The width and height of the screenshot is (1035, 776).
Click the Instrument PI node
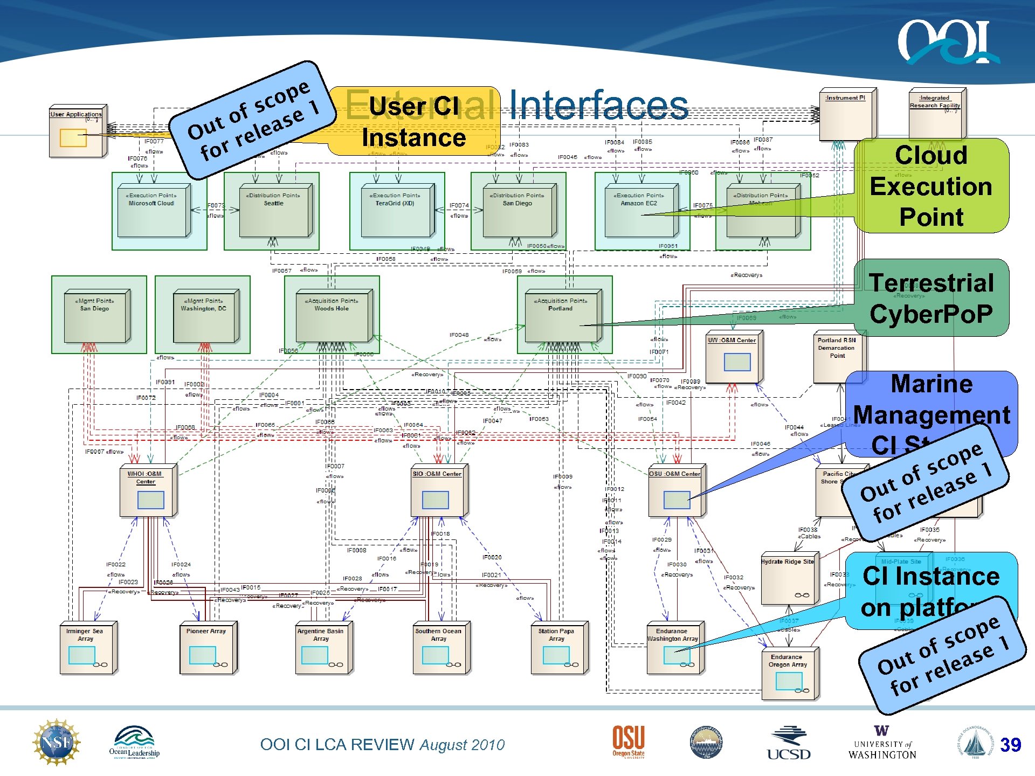click(845, 116)
